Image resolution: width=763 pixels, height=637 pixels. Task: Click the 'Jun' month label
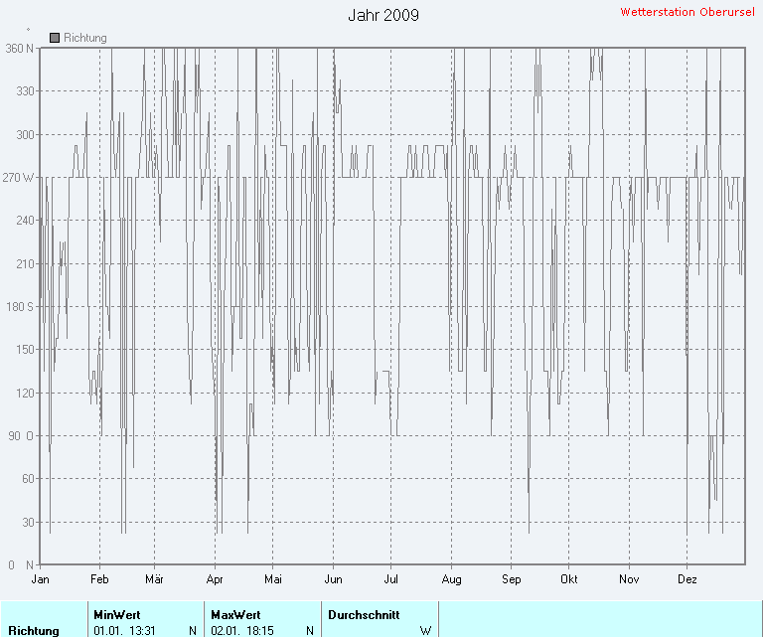(334, 579)
